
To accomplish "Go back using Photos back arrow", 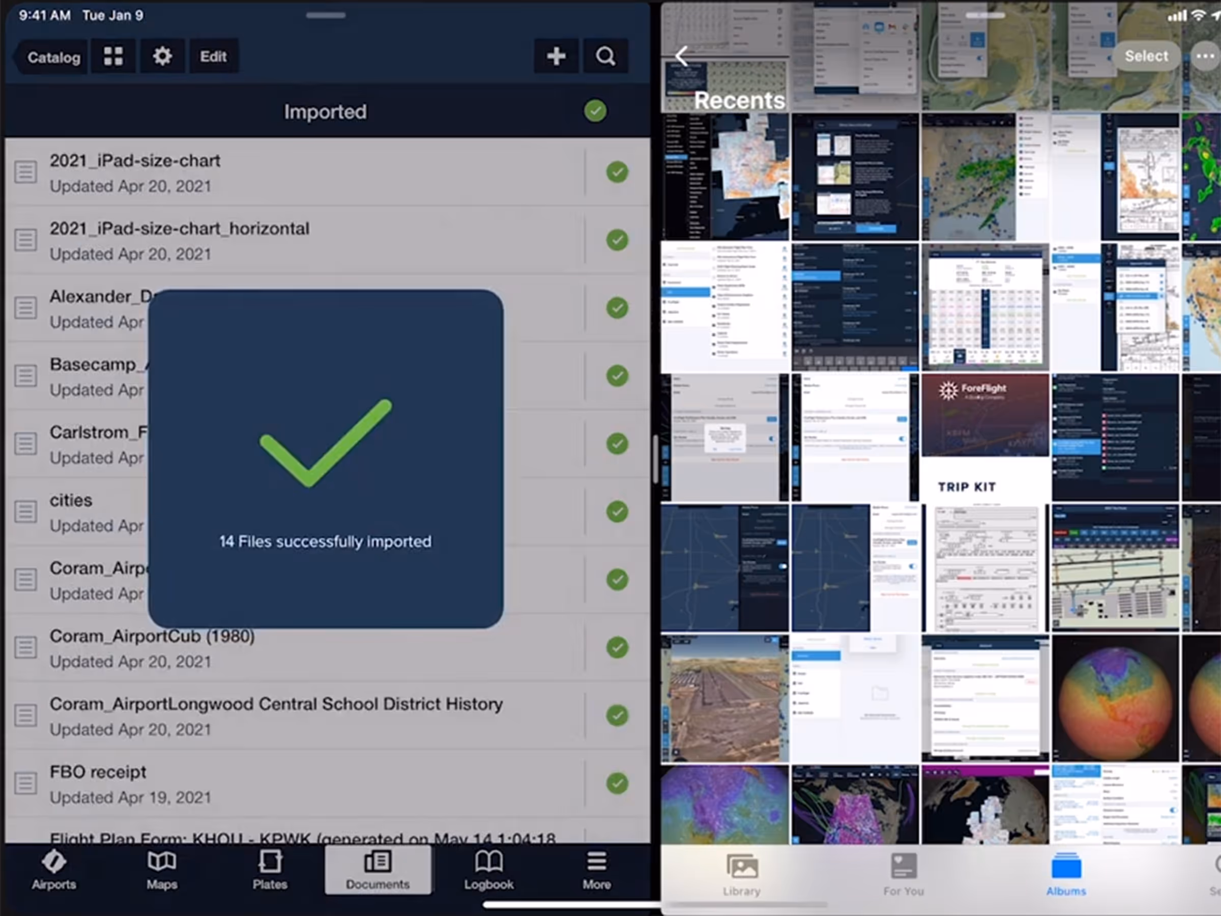I will (x=682, y=56).
